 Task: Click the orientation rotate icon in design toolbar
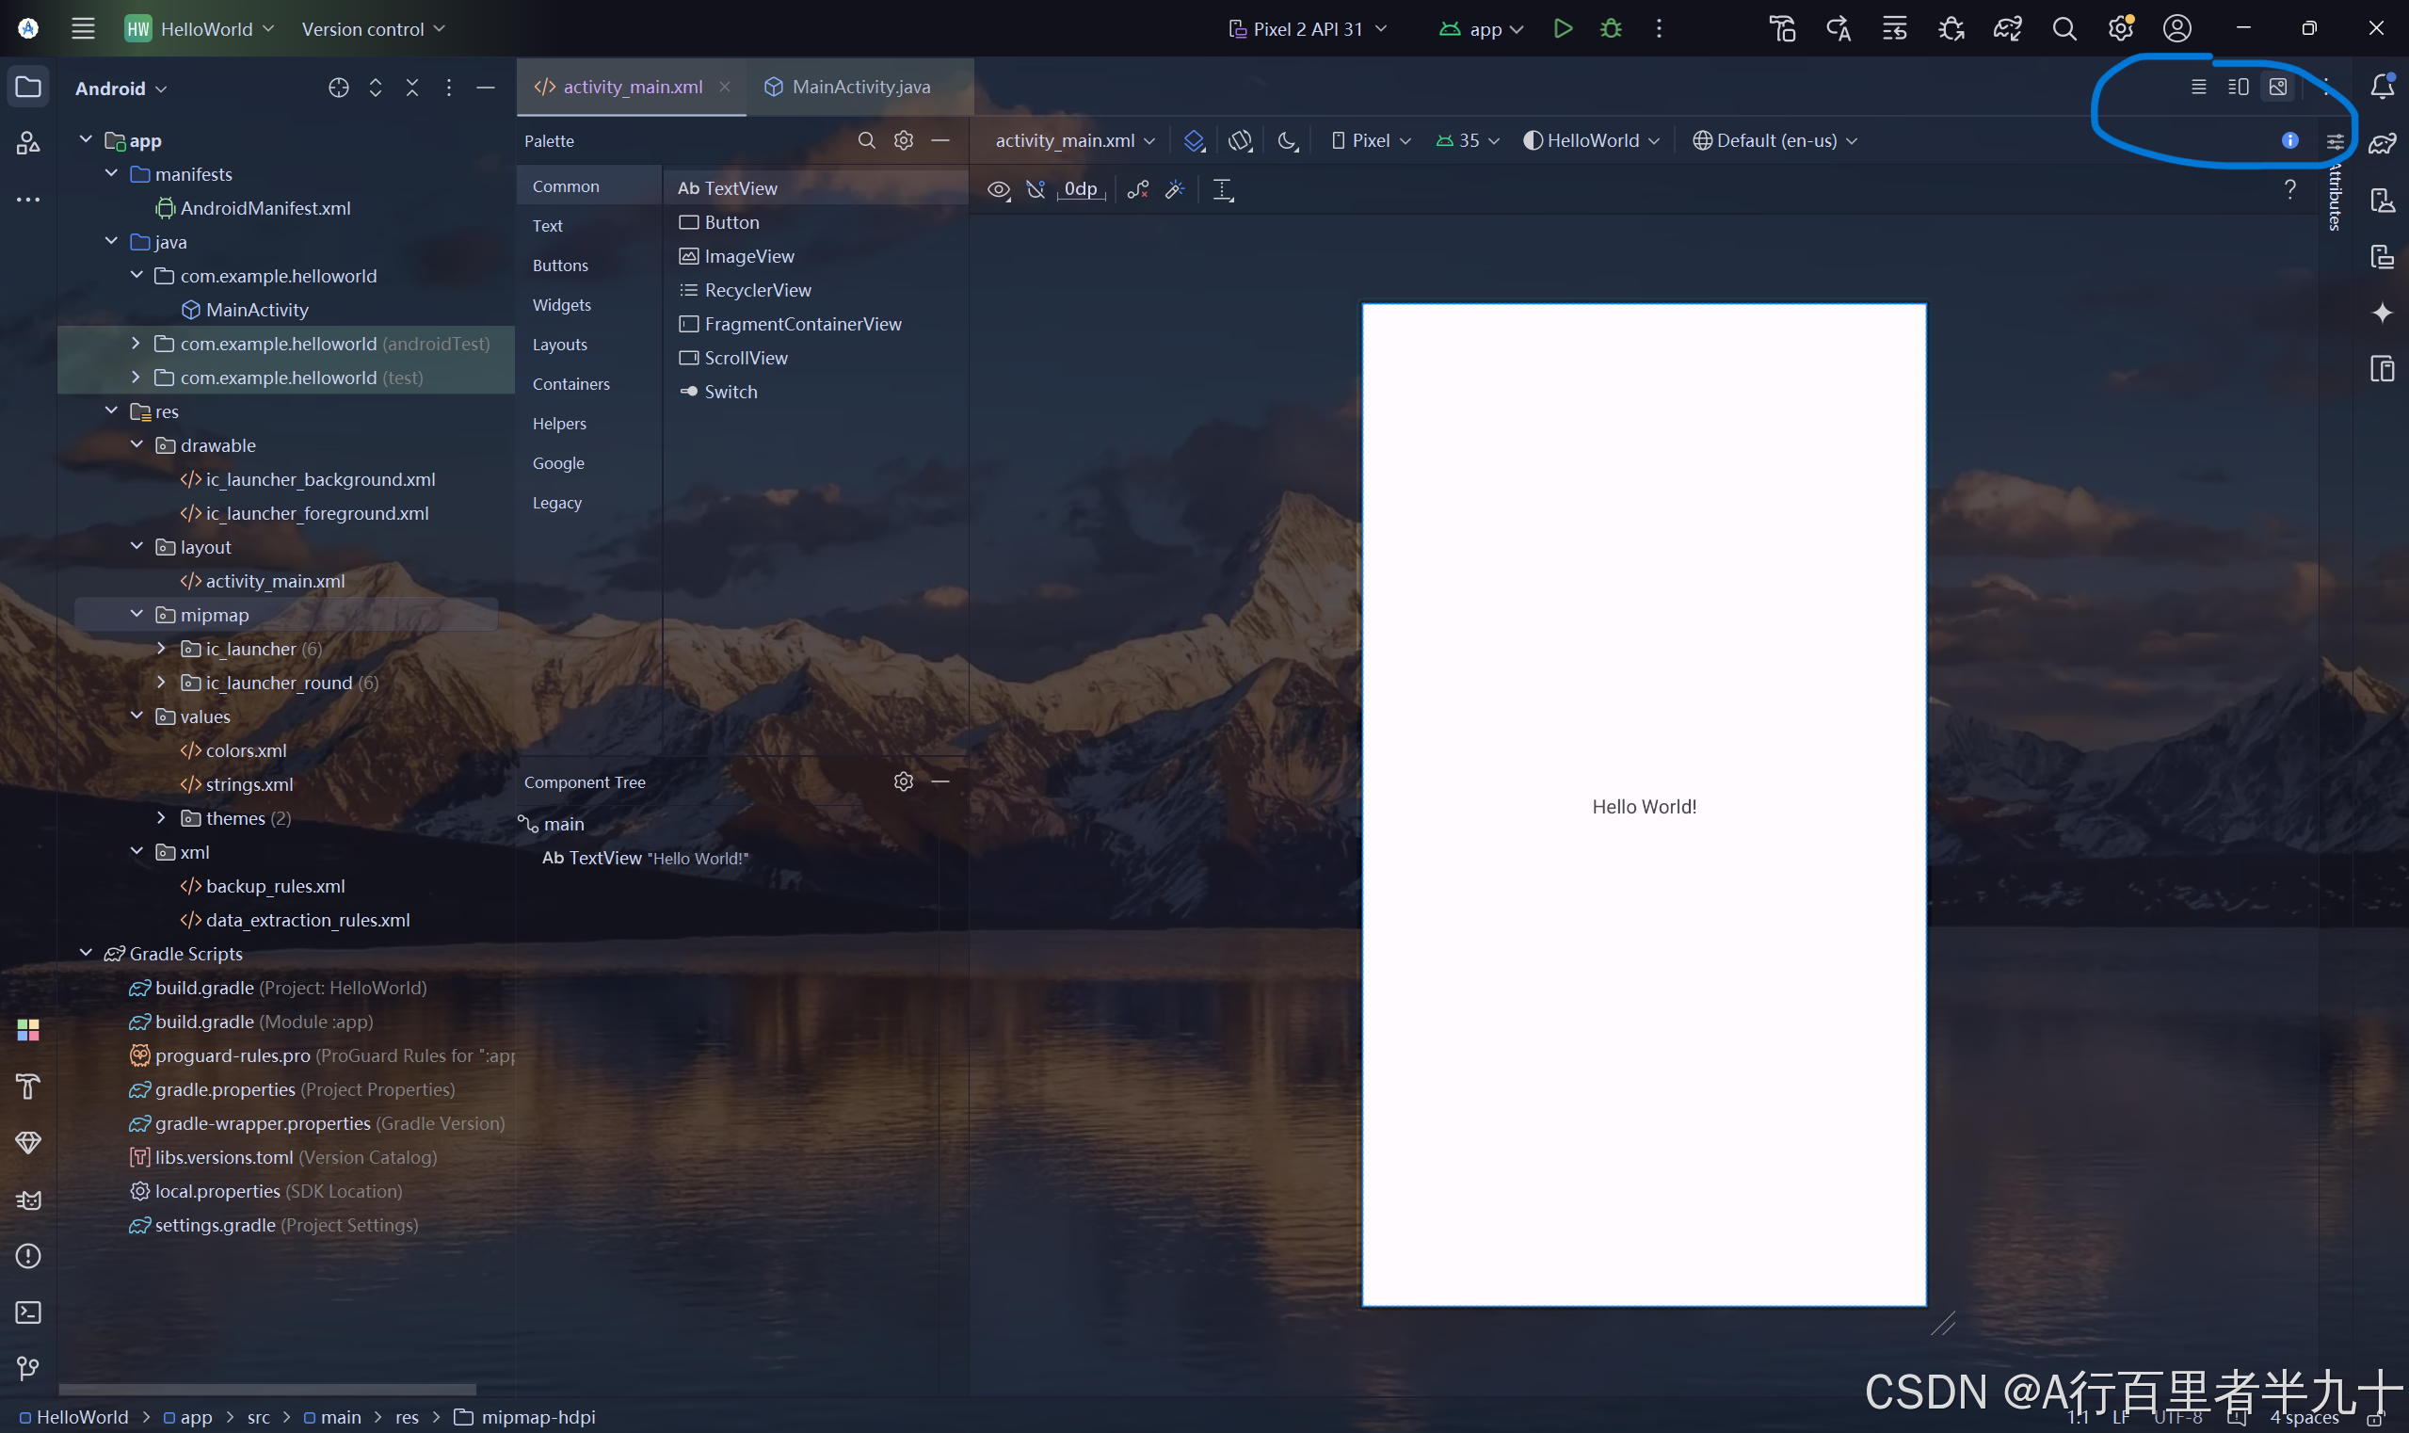pyautogui.click(x=1240, y=141)
